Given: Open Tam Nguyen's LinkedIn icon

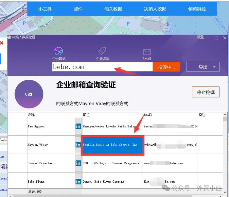Looking at the screenshot, I should click(x=78, y=126).
